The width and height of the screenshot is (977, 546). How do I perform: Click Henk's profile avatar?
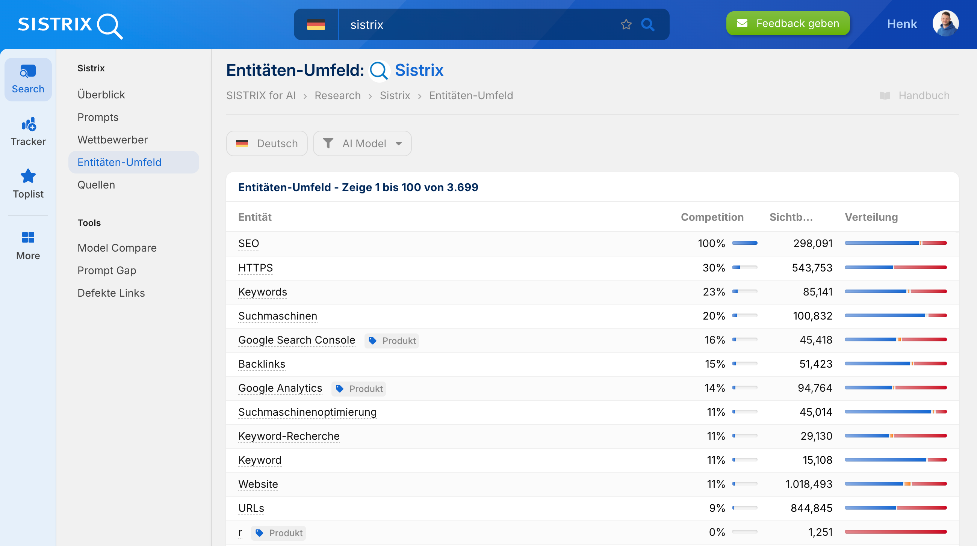tap(945, 23)
